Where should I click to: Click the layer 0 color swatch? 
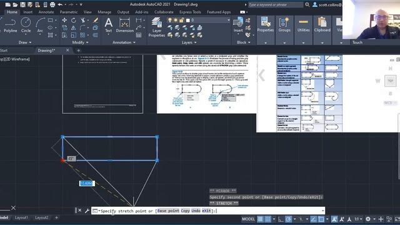point(188,20)
